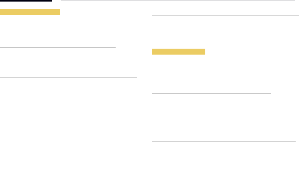Click the blank area under right yellow bar
The height and width of the screenshot is (183, 302).
click(211, 74)
